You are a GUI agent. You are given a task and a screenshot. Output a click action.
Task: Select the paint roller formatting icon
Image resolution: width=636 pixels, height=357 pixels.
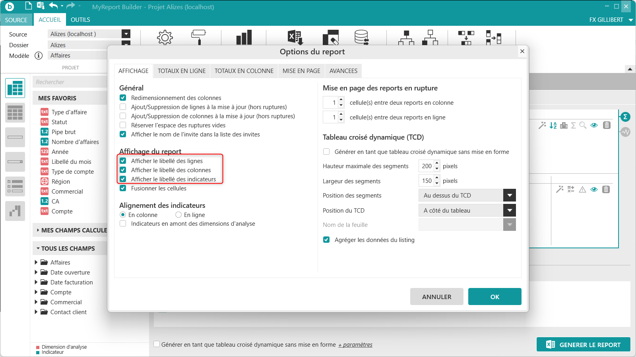pos(198,37)
